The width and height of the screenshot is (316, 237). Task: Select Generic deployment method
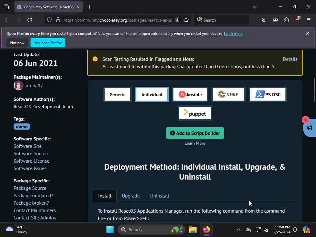click(117, 94)
